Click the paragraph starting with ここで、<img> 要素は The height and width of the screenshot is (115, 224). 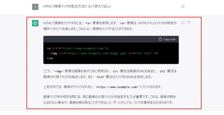click(x=110, y=74)
